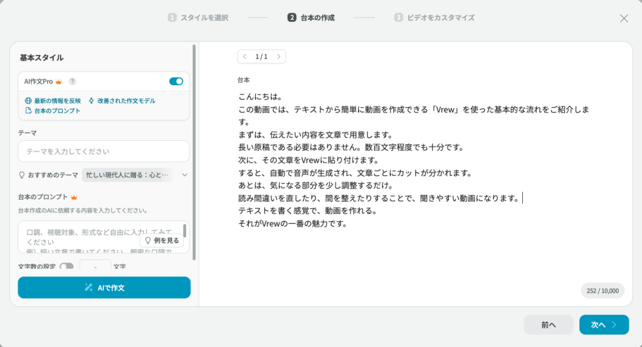The height and width of the screenshot is (347, 642).
Task: Click the globe icon for 最新の情報を反映
Action: pos(28,101)
